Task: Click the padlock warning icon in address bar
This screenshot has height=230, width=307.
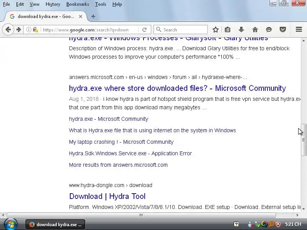Action: pyautogui.click(x=35, y=30)
